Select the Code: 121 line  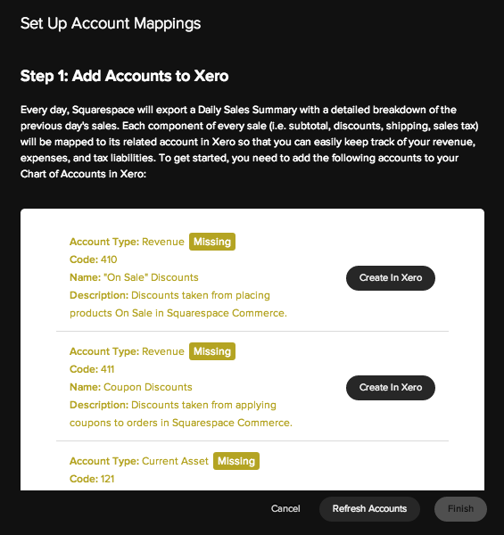(92, 479)
